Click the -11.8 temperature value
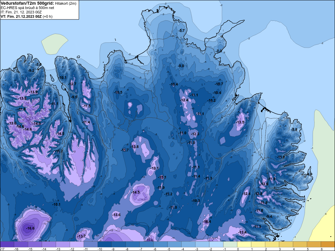This screenshot has height=251, width=335. click(x=259, y=210)
